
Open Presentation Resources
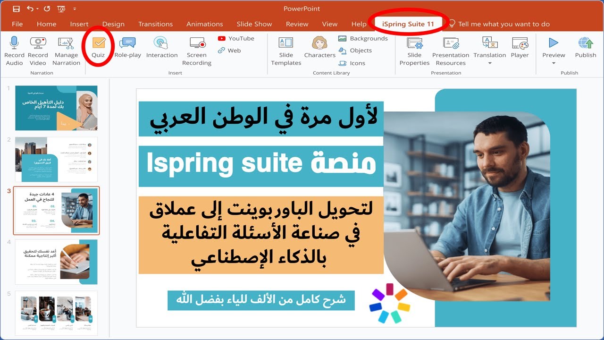click(451, 51)
